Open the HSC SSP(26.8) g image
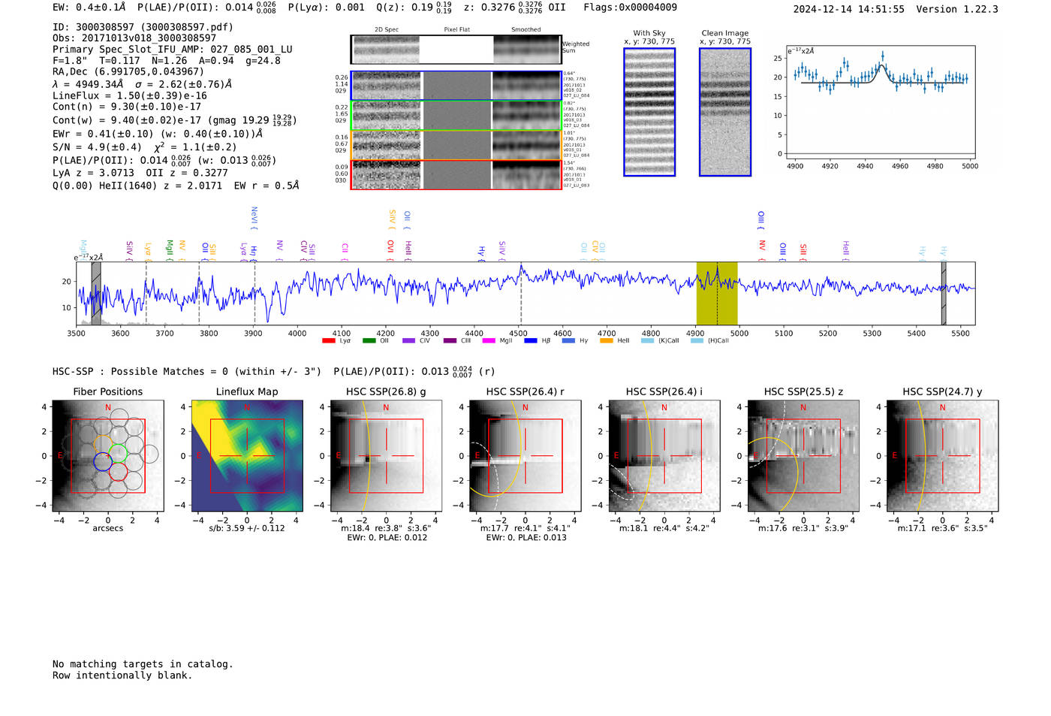 pyautogui.click(x=386, y=456)
